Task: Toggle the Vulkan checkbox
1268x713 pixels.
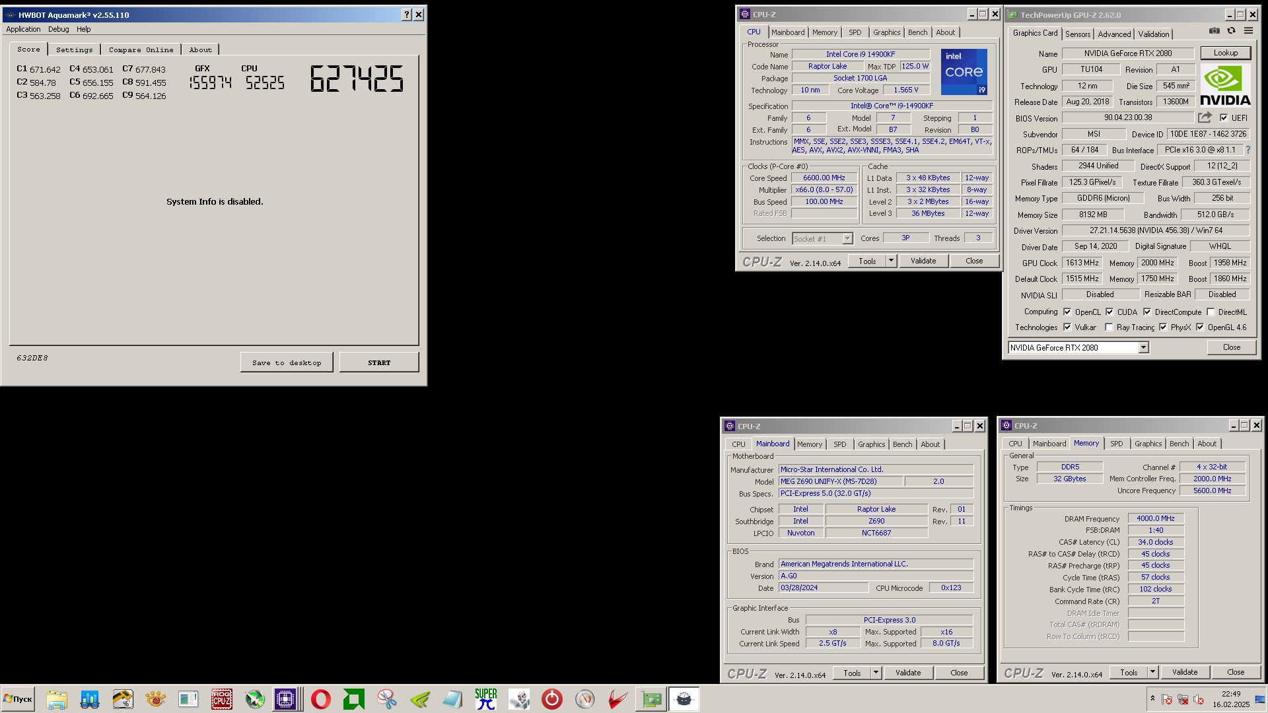Action: (x=1067, y=327)
